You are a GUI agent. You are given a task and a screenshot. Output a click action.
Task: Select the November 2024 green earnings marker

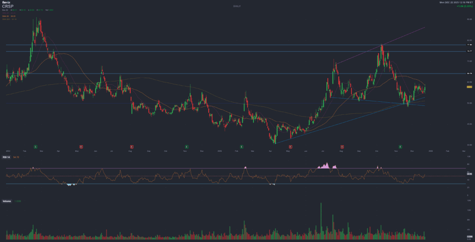coord(186,147)
